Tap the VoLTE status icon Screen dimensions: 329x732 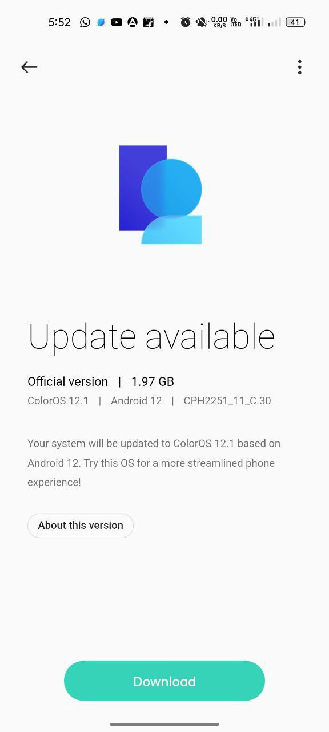(235, 22)
